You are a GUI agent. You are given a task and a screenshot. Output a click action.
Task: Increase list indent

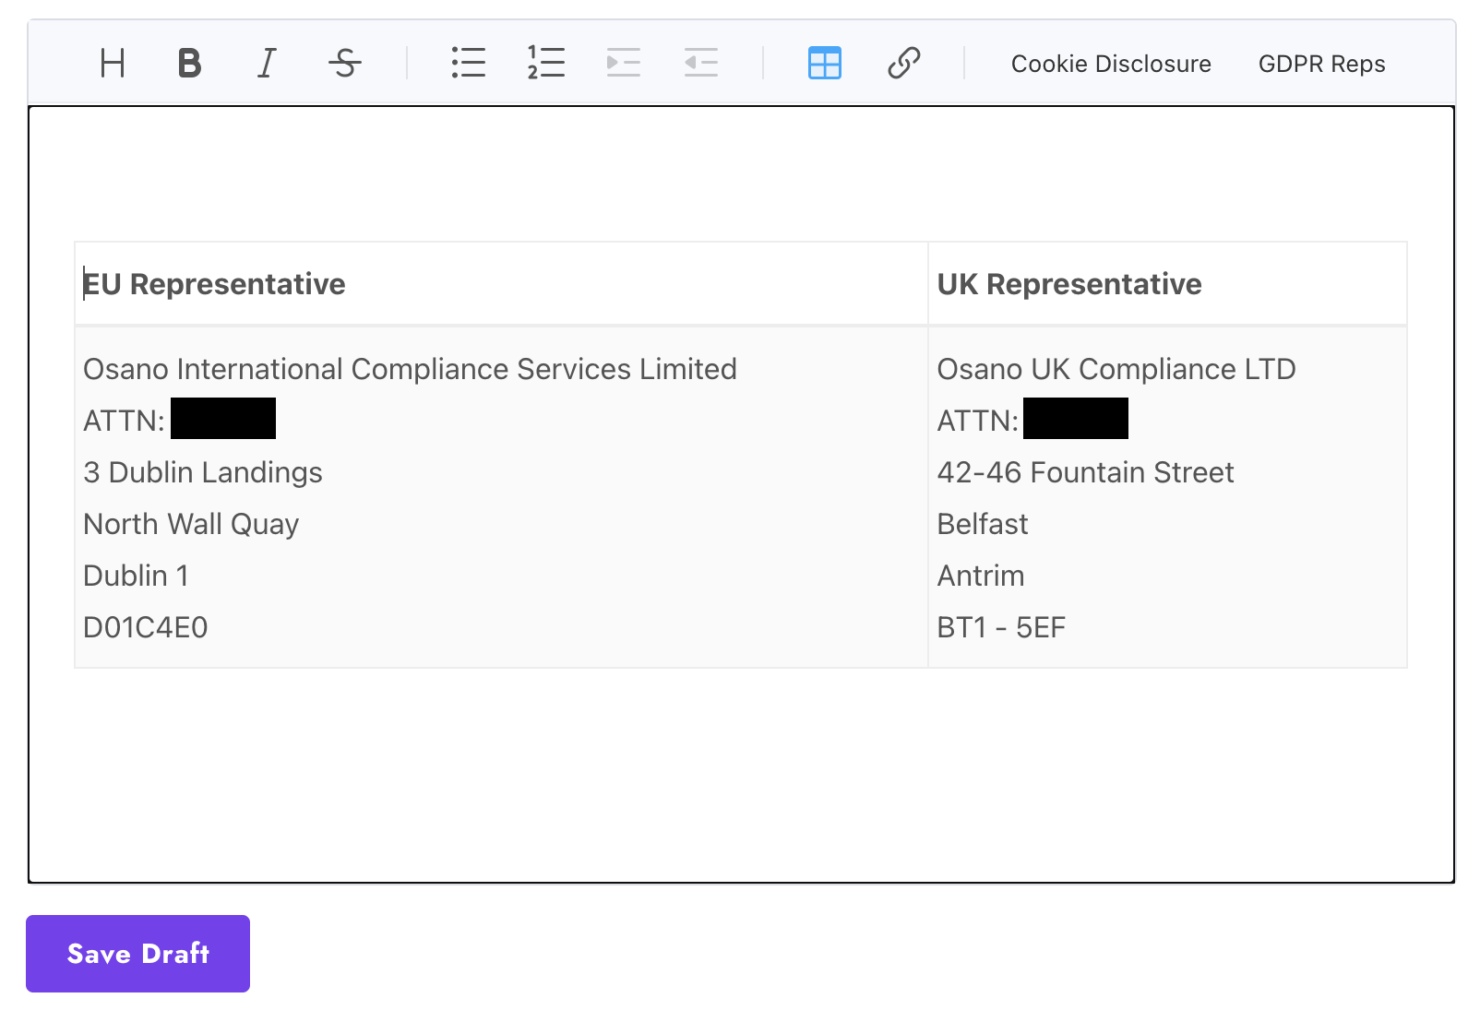tap(624, 64)
